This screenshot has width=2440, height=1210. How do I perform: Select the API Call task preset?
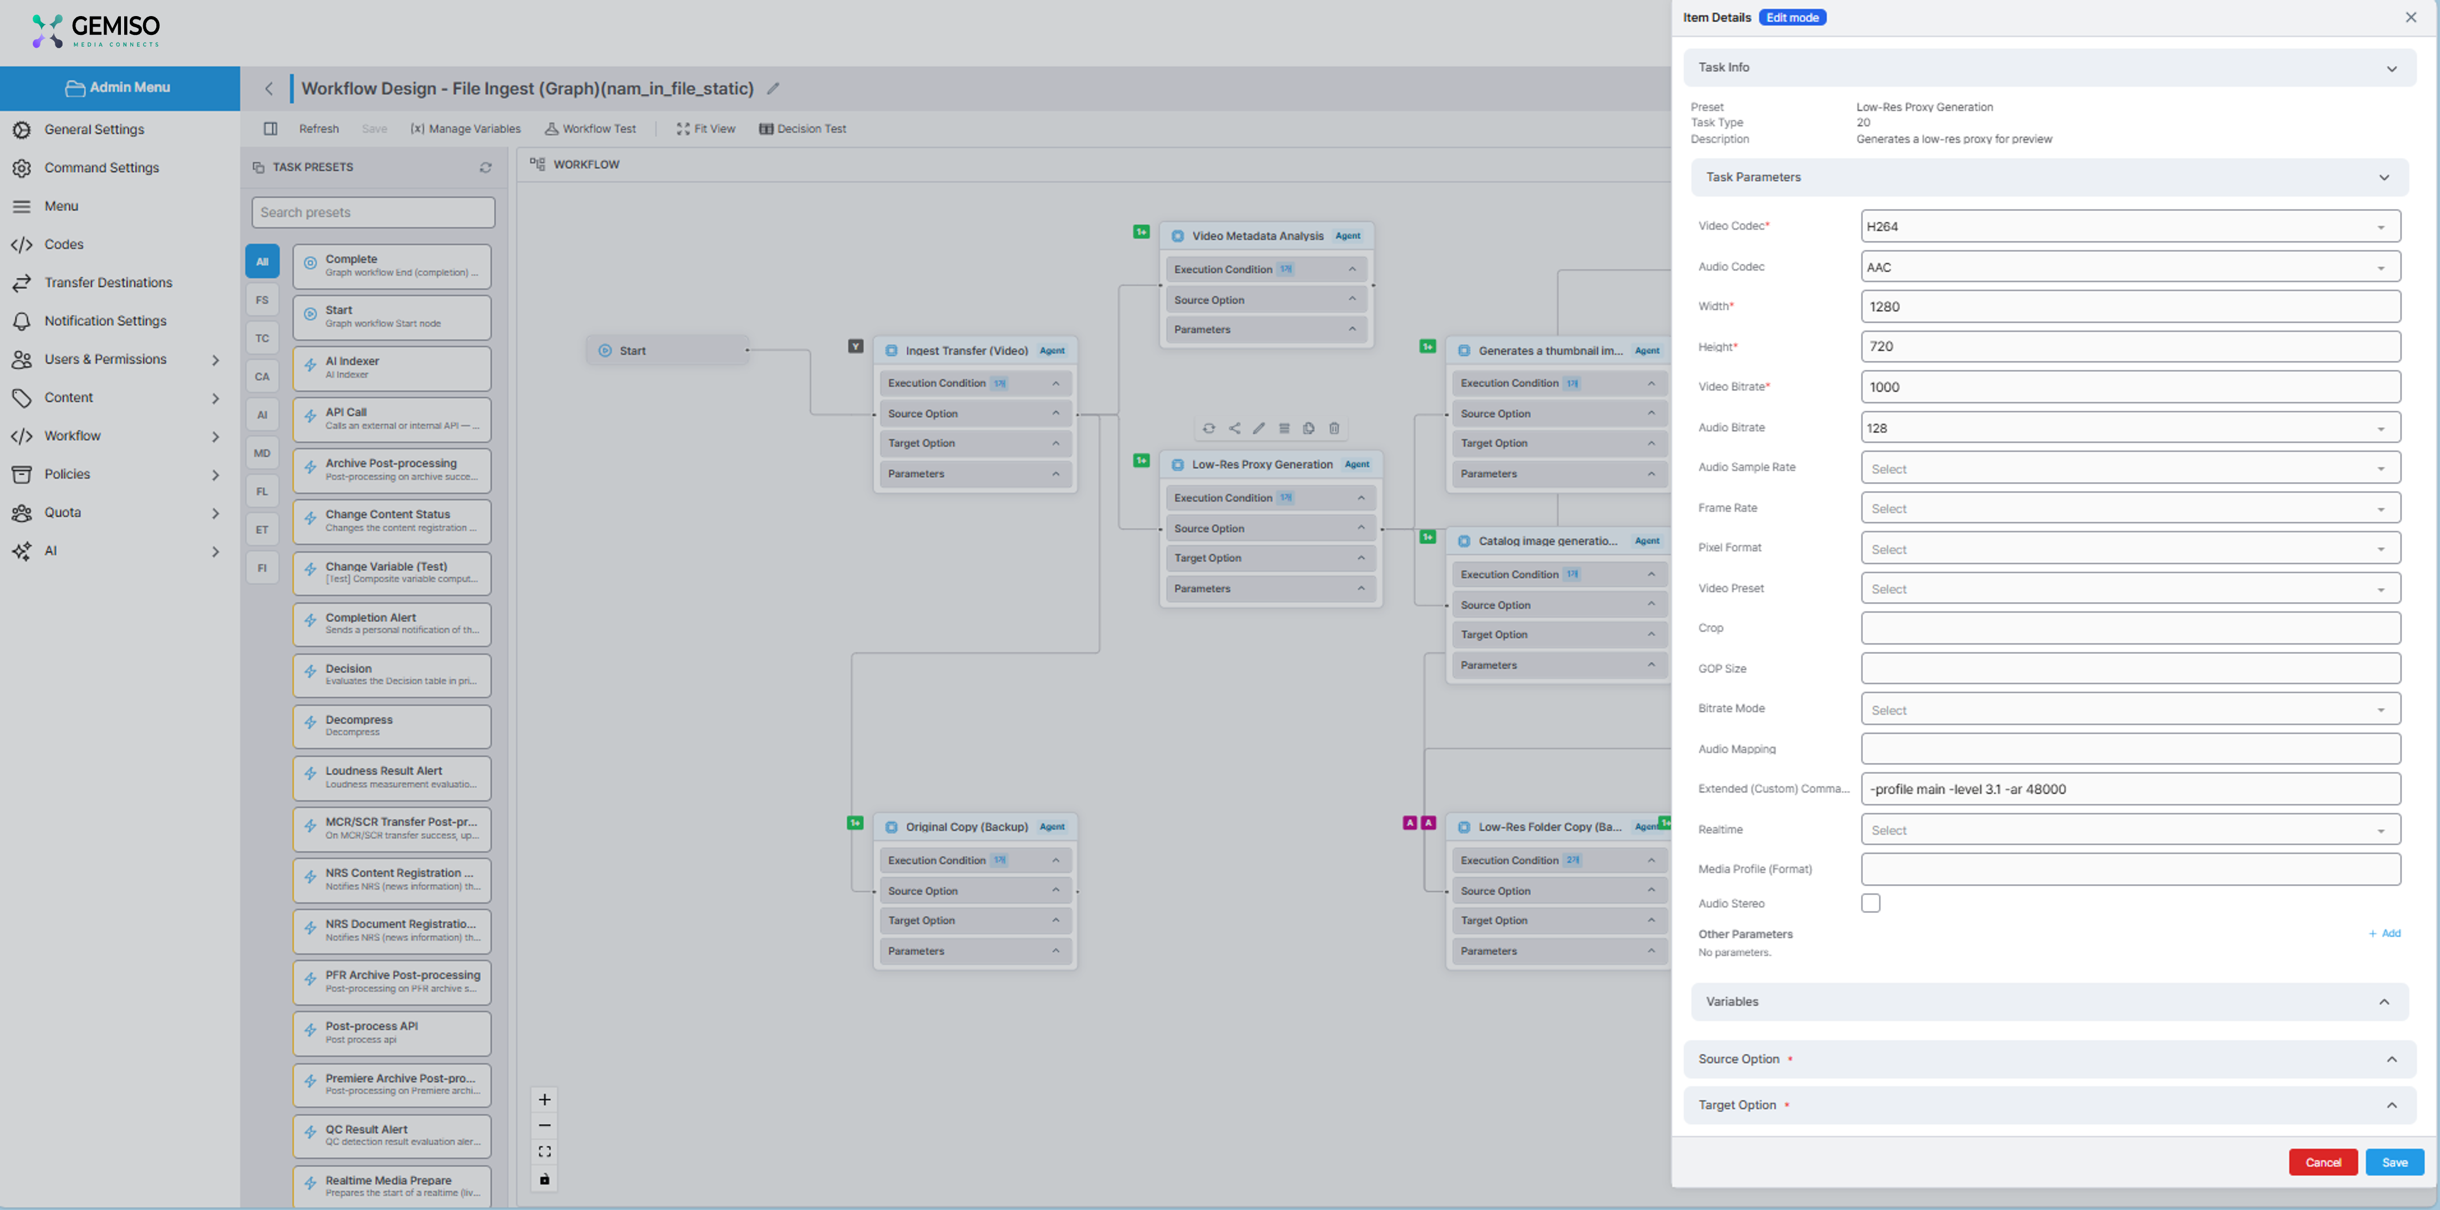(x=392, y=418)
